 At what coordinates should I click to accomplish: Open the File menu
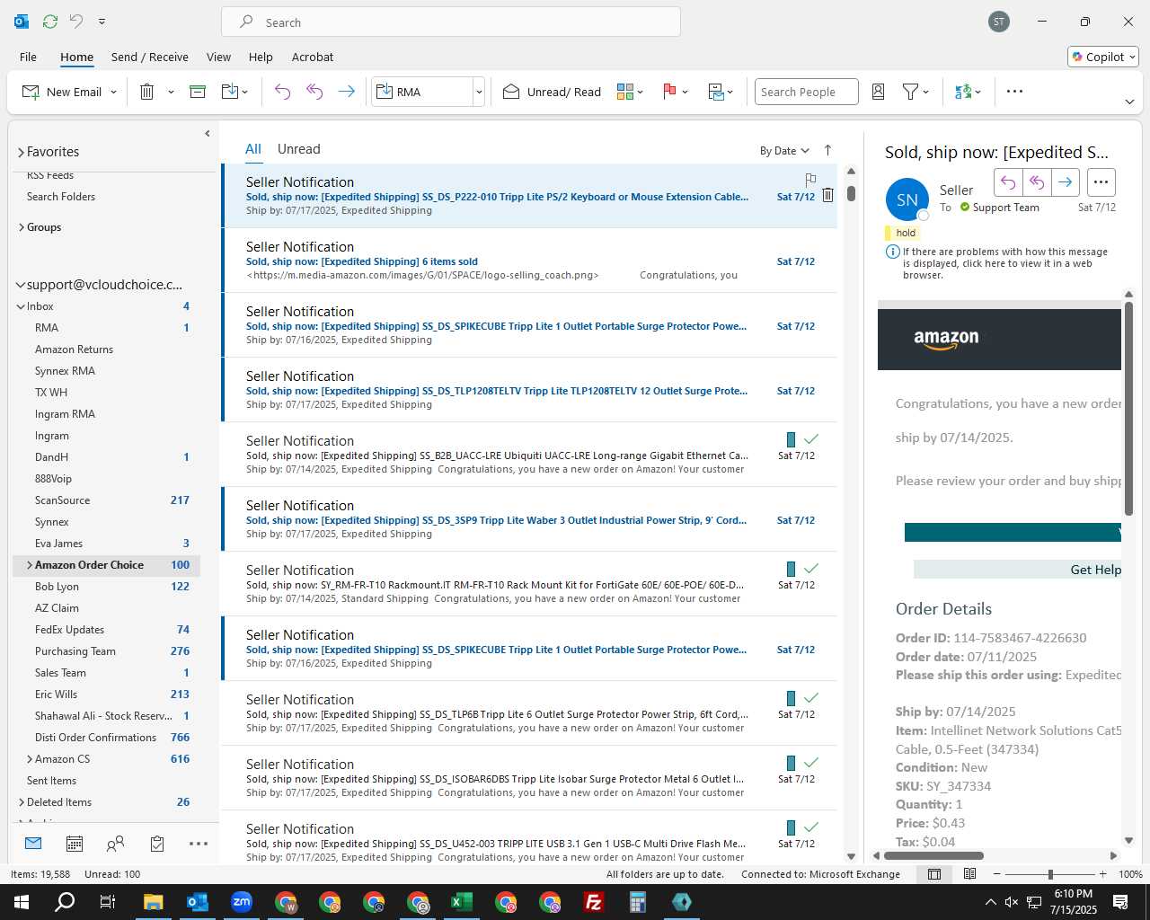click(28, 57)
